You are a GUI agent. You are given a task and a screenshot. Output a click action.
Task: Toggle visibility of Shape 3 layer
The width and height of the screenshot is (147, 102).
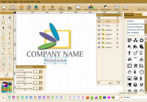[99, 39]
